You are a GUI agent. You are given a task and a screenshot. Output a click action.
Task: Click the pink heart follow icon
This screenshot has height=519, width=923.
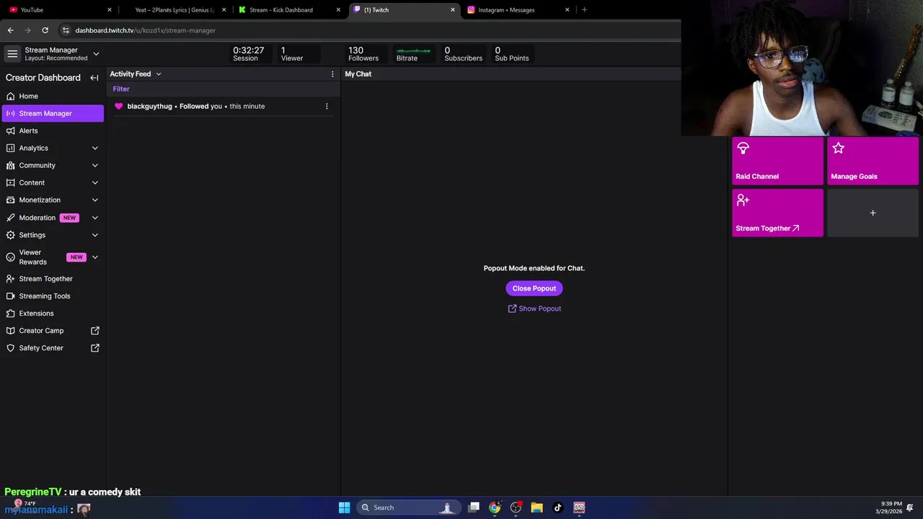click(119, 106)
